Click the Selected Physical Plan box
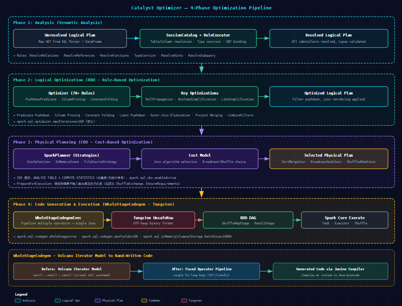 [329, 159]
